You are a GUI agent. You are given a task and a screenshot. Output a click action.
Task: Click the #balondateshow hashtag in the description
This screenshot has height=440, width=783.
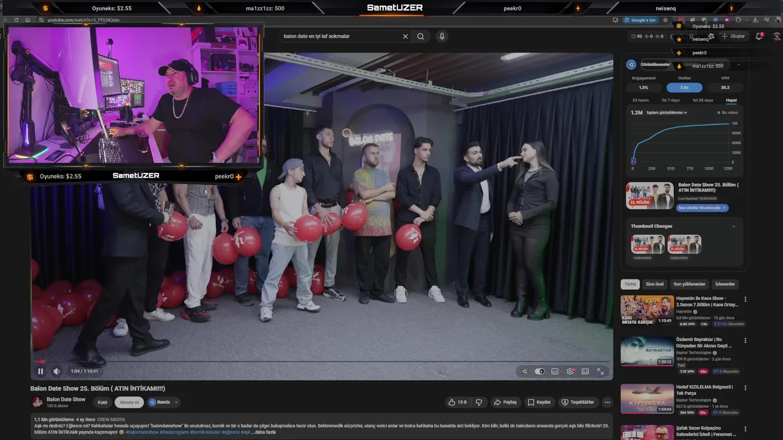[x=142, y=432]
